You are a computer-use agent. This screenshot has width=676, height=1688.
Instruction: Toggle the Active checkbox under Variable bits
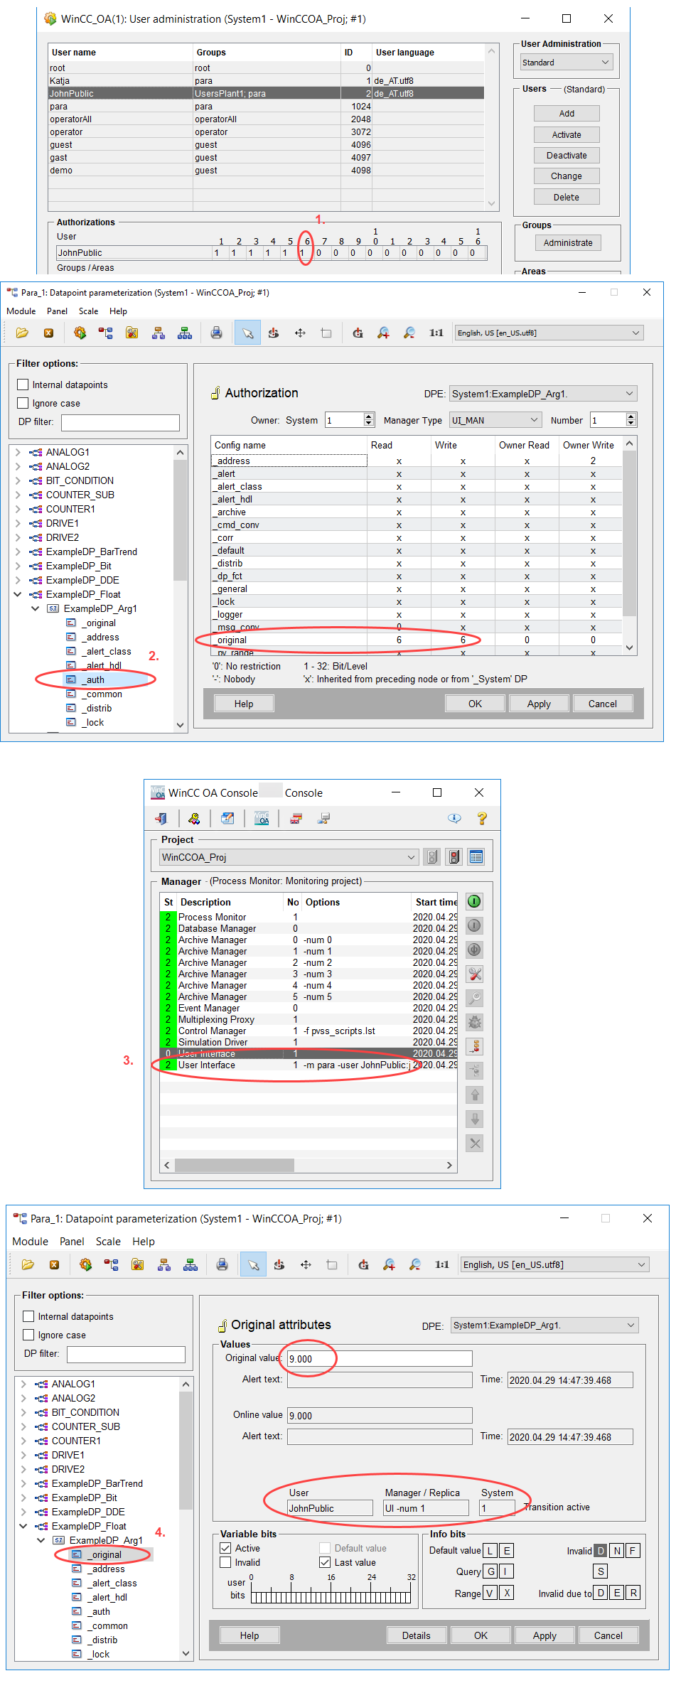(226, 1548)
